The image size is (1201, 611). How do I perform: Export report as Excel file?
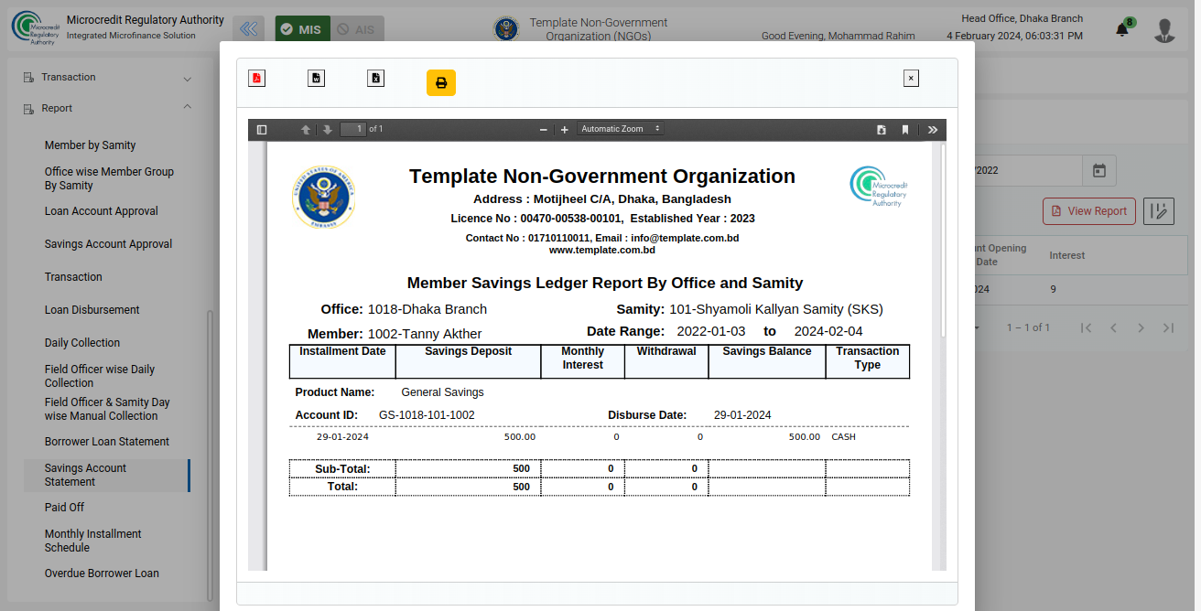pyautogui.click(x=375, y=78)
